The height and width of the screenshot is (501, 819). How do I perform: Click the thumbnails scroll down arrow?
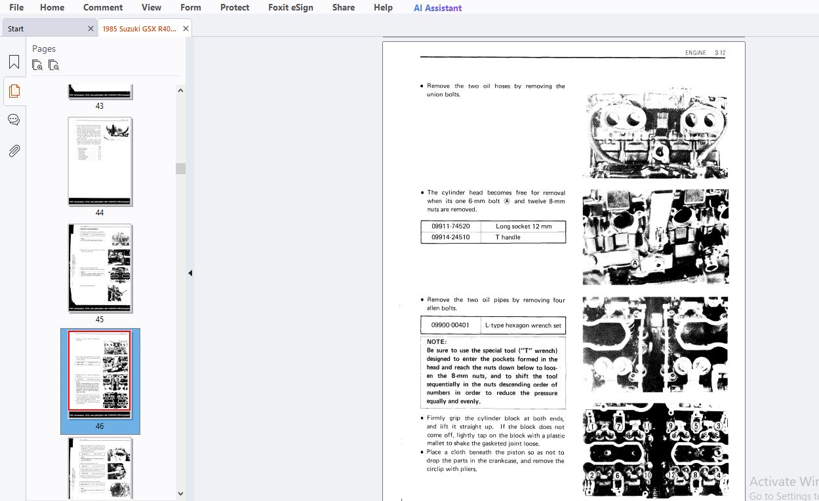[181, 494]
